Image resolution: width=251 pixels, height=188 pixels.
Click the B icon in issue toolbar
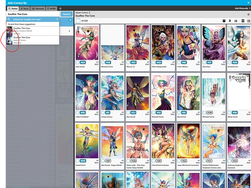coord(230,21)
